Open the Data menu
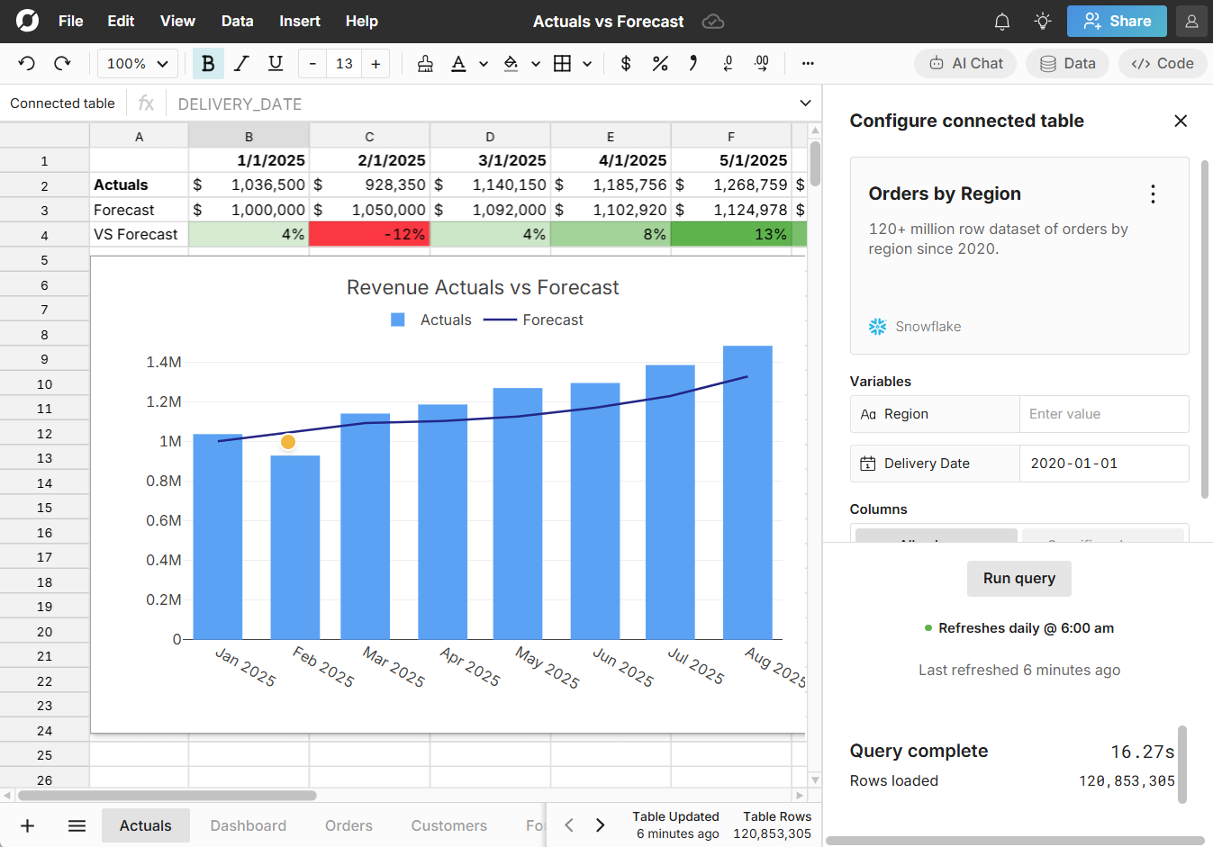This screenshot has height=847, width=1213. 237,21
